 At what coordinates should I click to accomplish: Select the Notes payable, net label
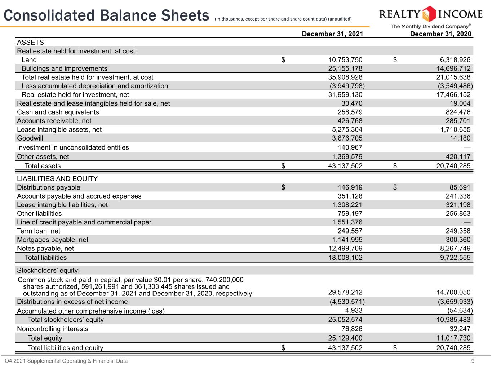[45, 248]
